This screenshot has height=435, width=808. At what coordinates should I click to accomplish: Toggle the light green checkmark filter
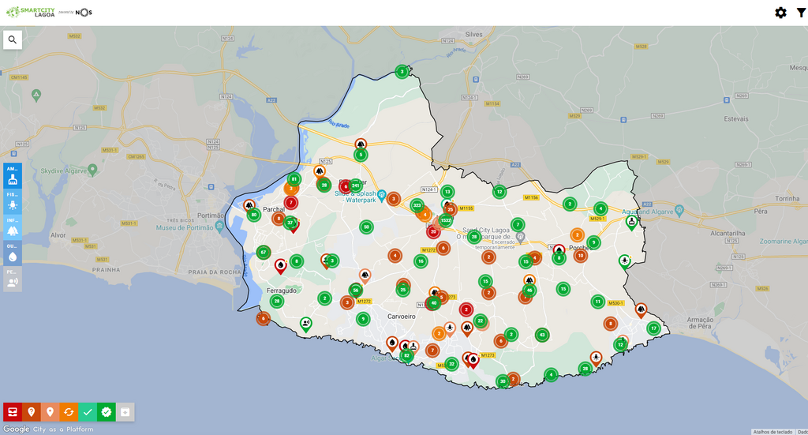[88, 411]
